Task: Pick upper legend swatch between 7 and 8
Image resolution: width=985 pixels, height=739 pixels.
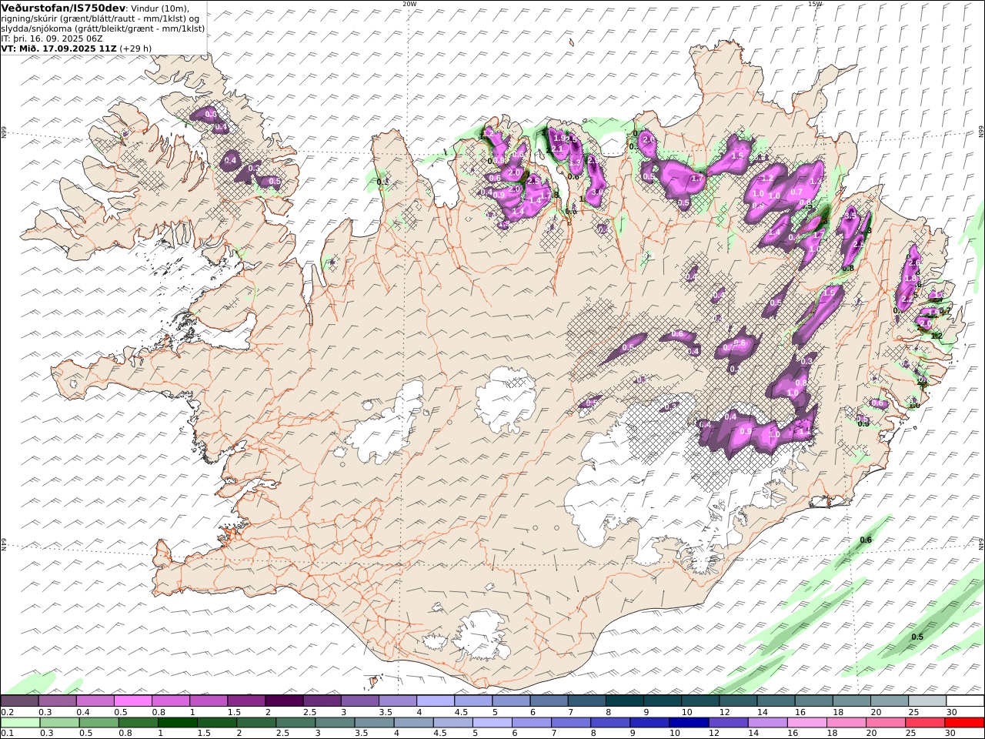Action: [586, 701]
